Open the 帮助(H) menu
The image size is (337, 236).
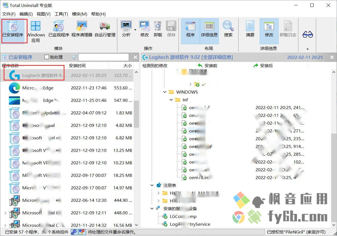click(x=98, y=14)
